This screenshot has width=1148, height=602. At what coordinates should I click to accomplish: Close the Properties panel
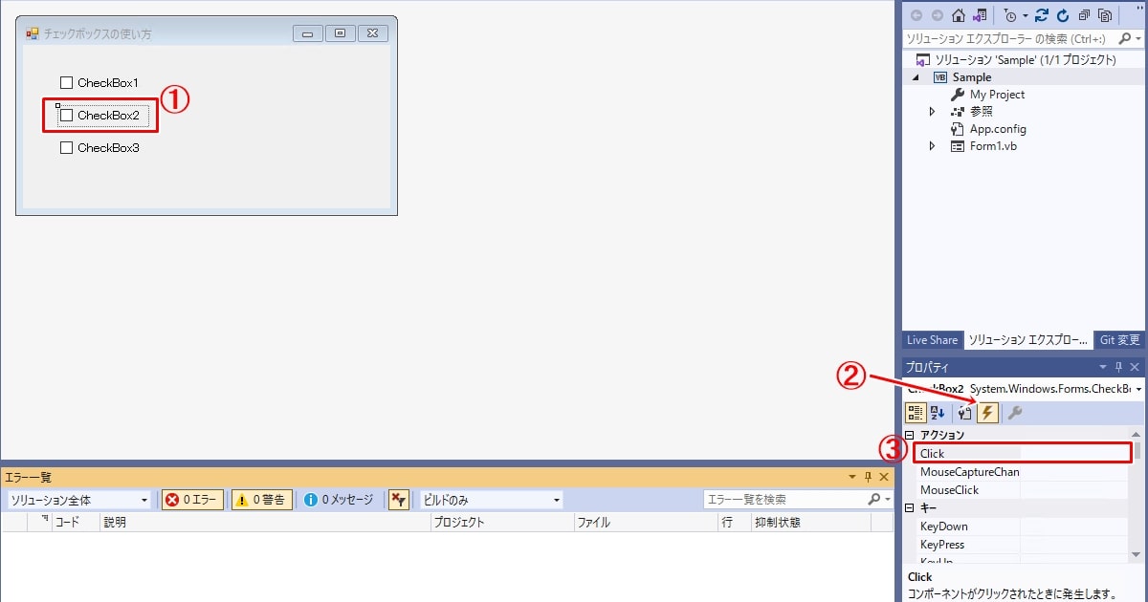click(x=1136, y=368)
